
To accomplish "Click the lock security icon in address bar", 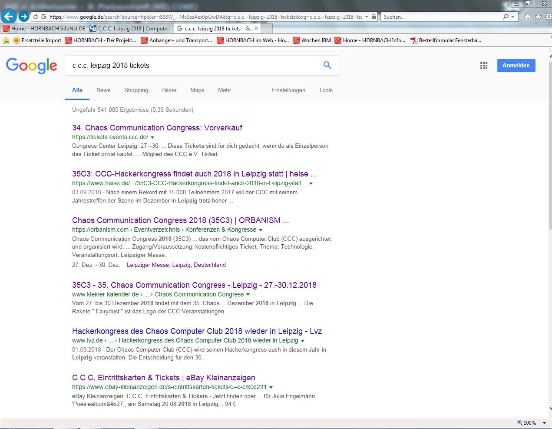I will [374, 17].
